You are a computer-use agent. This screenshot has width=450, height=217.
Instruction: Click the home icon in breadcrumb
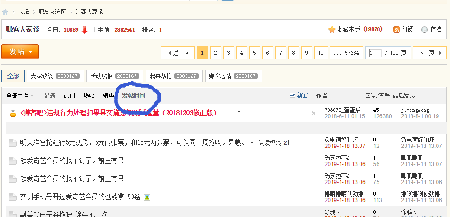[x=5, y=13]
